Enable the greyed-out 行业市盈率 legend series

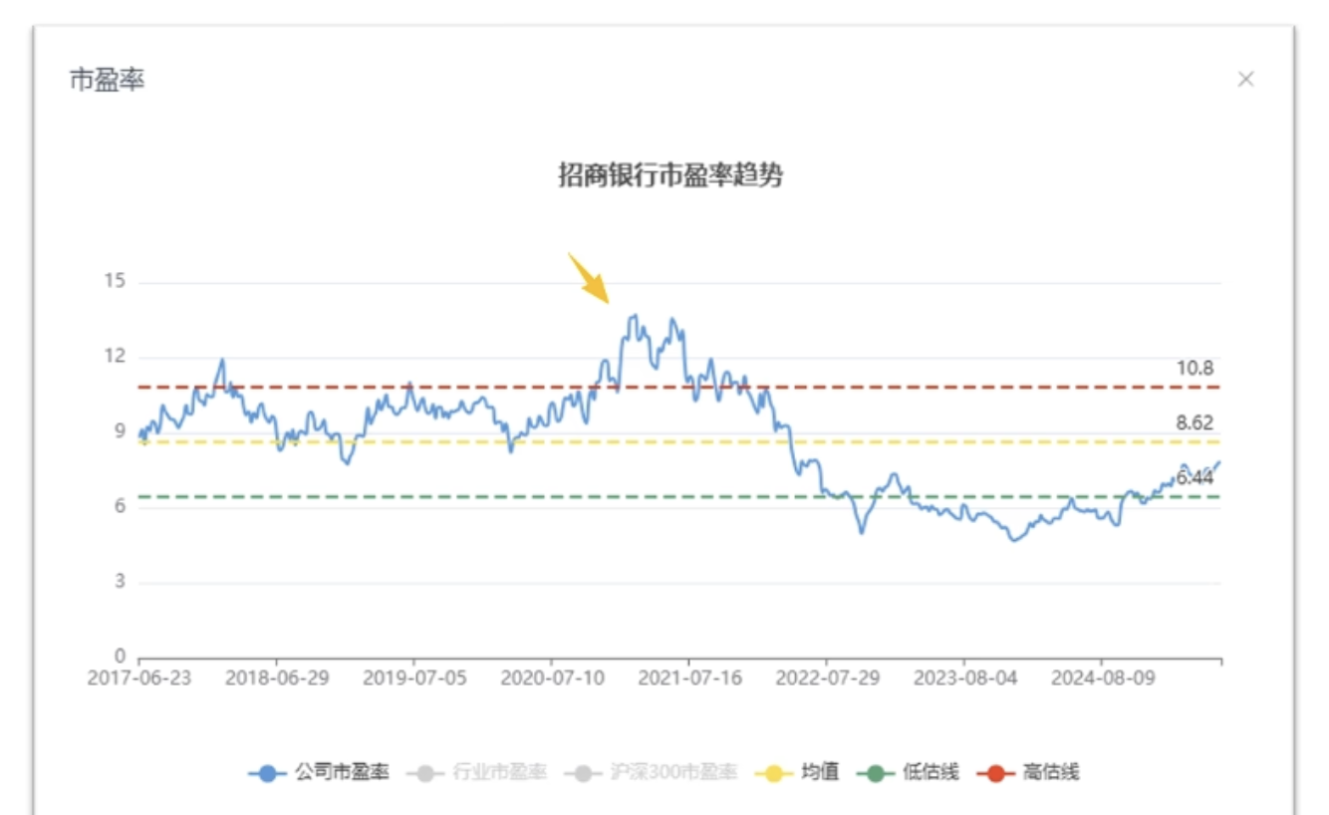click(476, 772)
